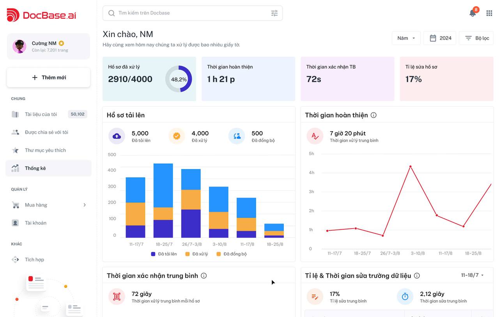Click info icon beside Thời gian xác nhận trung bình
This screenshot has height=317, width=499.
(203, 276)
